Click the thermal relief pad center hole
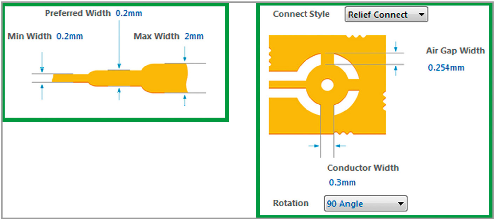This screenshot has height=220, width=495. click(327, 84)
